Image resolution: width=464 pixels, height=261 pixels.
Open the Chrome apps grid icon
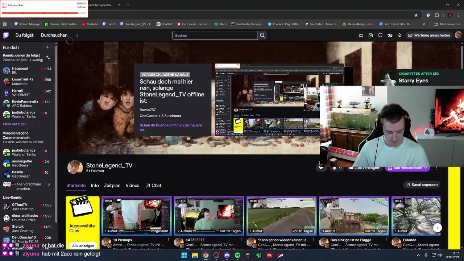coord(5,24)
